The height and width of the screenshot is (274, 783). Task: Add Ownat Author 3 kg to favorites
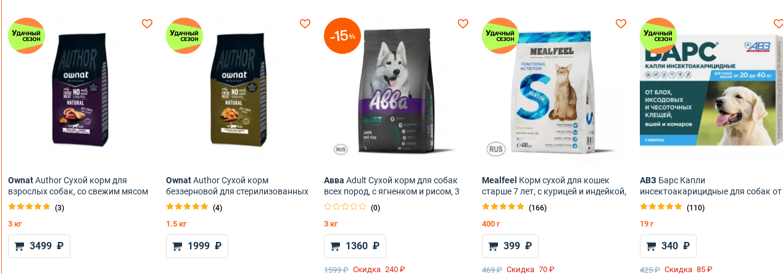click(147, 23)
